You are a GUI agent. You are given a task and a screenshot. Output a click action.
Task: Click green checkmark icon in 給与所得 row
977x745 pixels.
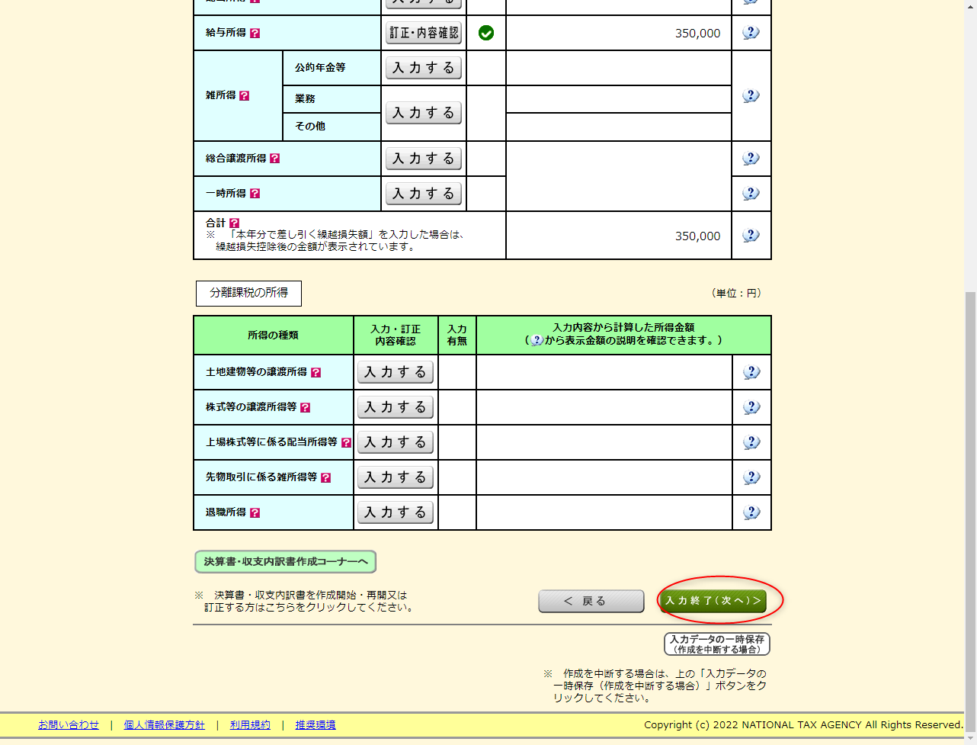point(486,33)
